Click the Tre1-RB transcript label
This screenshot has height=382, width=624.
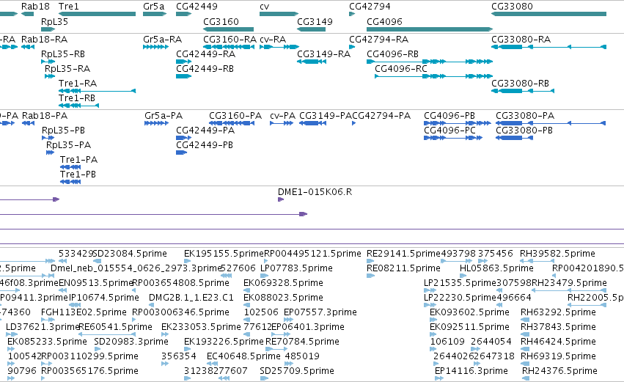coord(77,98)
